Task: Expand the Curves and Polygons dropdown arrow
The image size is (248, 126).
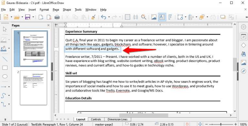Action: [x=9, y=95]
